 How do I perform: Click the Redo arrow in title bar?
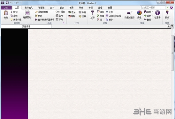pyautogui.click(x=18, y=3)
